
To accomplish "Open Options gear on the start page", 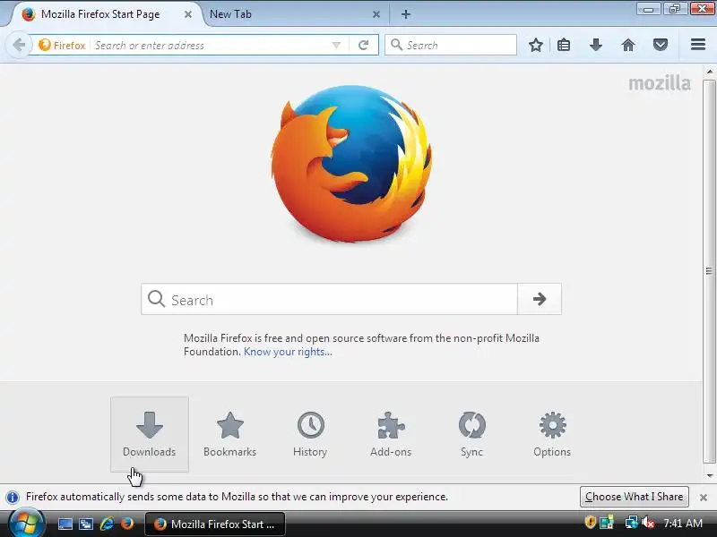I will pyautogui.click(x=552, y=434).
